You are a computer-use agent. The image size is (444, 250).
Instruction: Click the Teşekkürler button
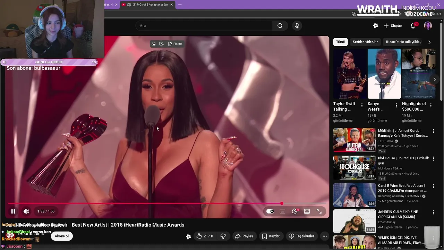(x=301, y=236)
